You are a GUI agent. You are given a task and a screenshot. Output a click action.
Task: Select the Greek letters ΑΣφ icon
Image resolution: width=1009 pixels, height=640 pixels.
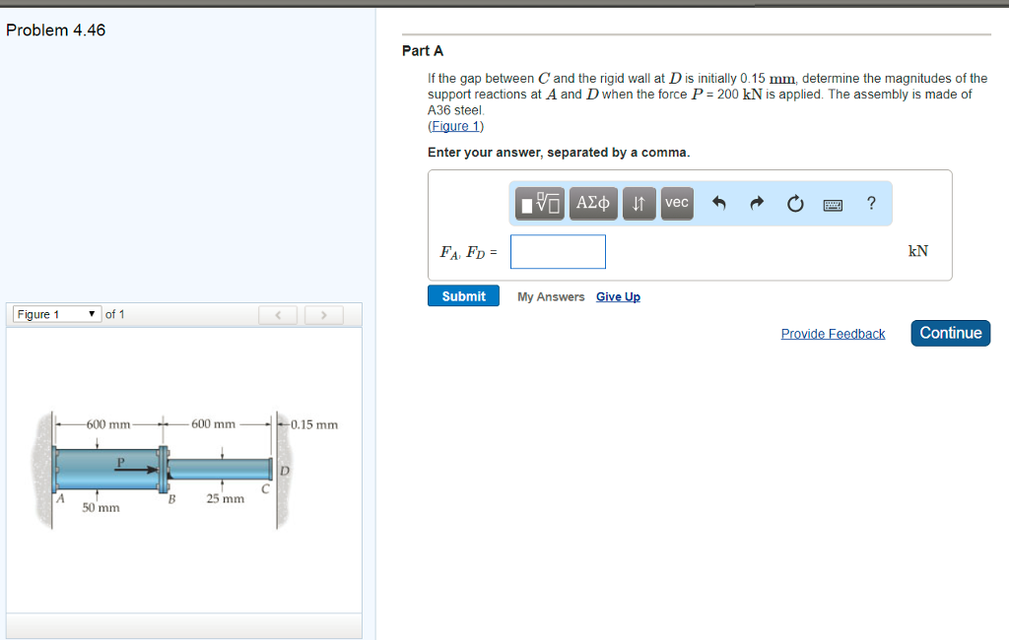(592, 203)
